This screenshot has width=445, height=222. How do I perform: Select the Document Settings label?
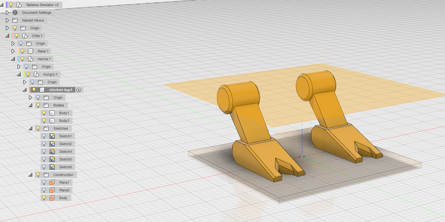pyautogui.click(x=37, y=13)
